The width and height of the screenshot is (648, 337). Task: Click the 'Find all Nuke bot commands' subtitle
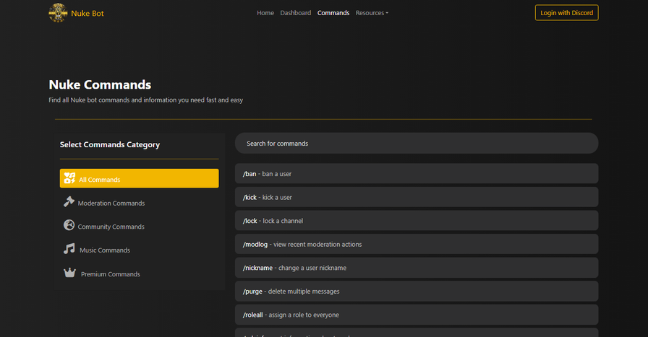tap(146, 100)
